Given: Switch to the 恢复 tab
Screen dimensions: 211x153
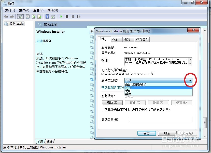Looking at the screenshot, I should point(129,40).
